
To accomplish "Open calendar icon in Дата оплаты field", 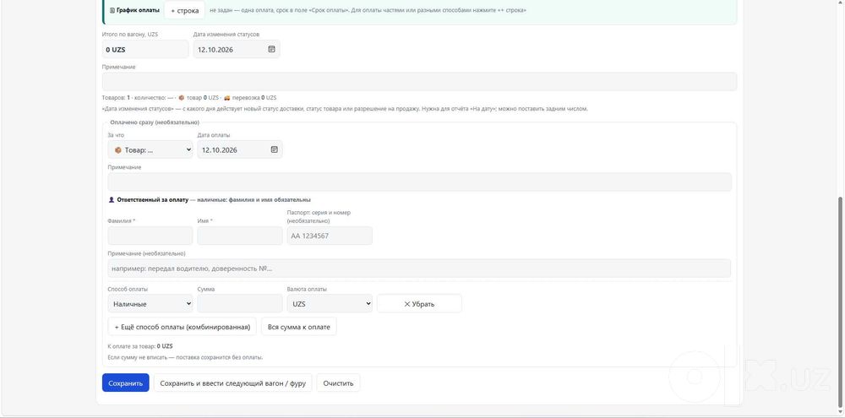I will [275, 149].
